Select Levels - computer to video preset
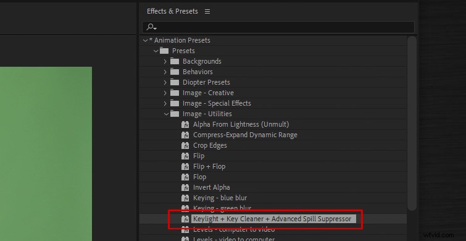The width and height of the screenshot is (466, 241). click(234, 230)
